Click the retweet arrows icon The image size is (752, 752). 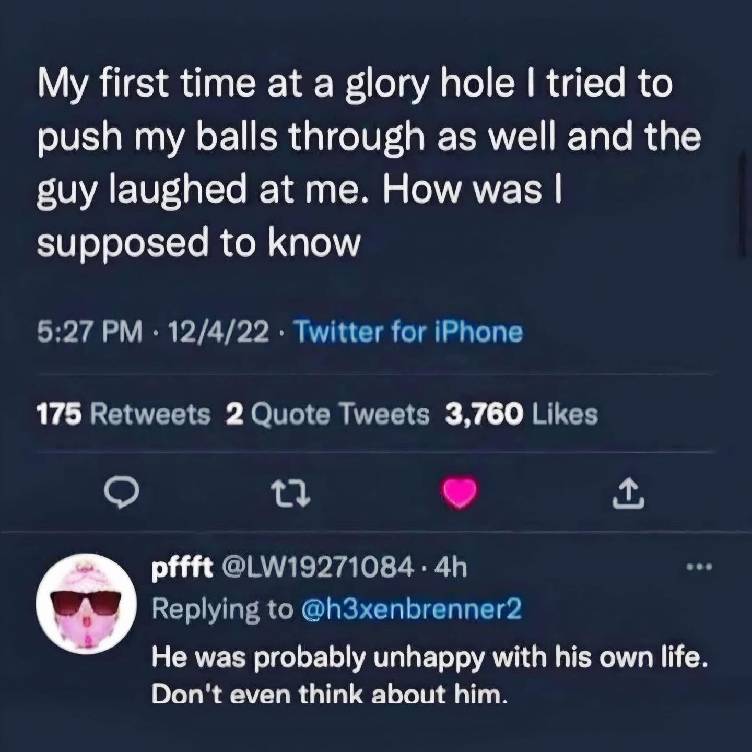(x=292, y=492)
